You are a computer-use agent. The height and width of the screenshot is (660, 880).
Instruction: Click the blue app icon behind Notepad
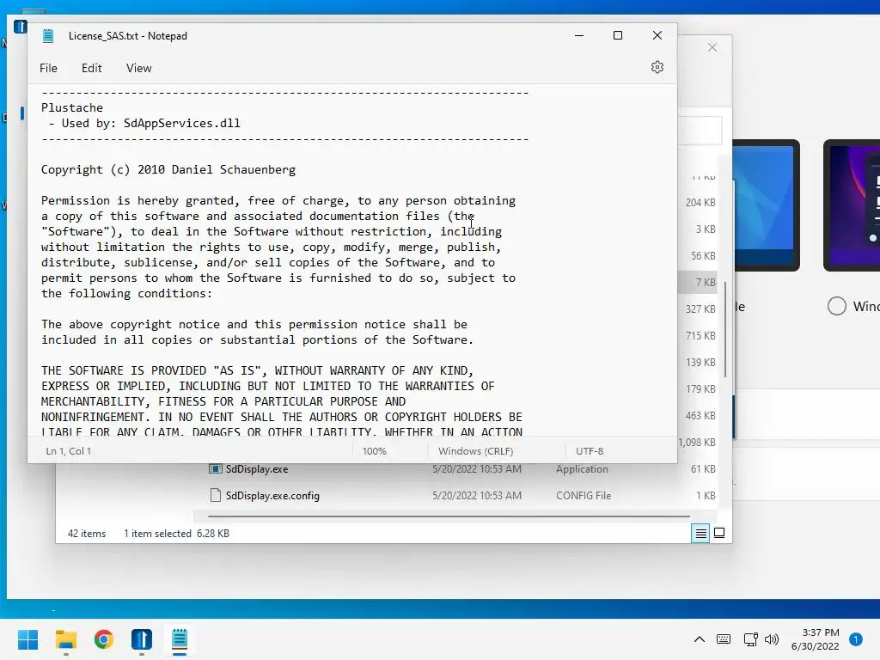21,27
